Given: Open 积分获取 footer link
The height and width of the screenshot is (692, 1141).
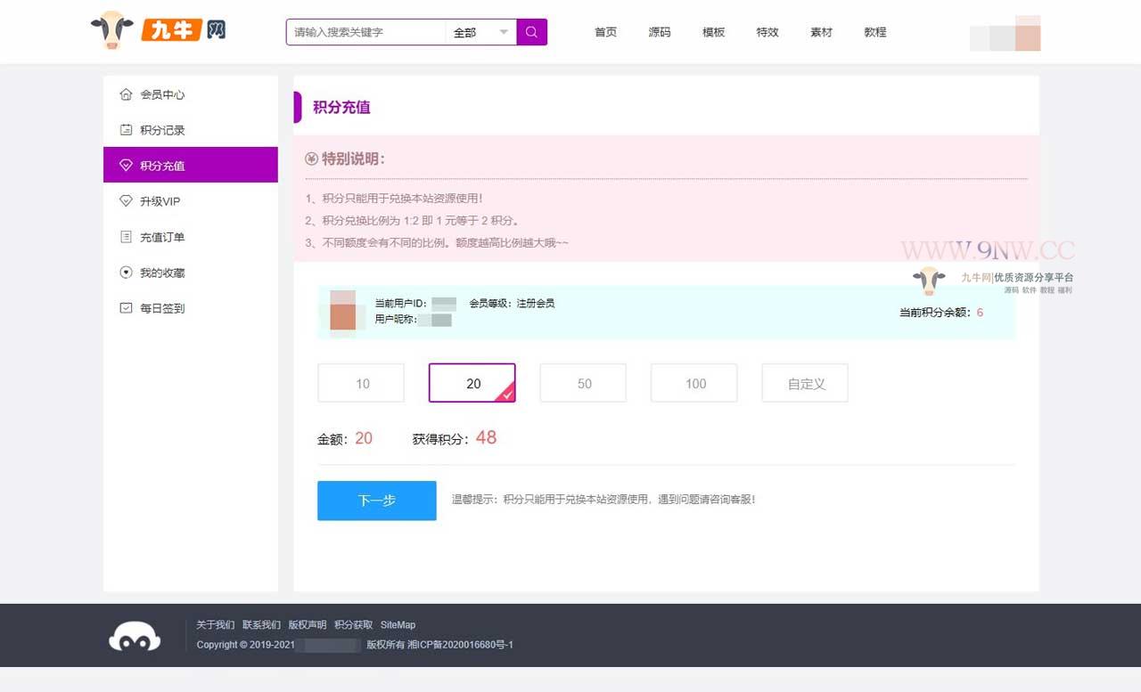Looking at the screenshot, I should pyautogui.click(x=354, y=624).
